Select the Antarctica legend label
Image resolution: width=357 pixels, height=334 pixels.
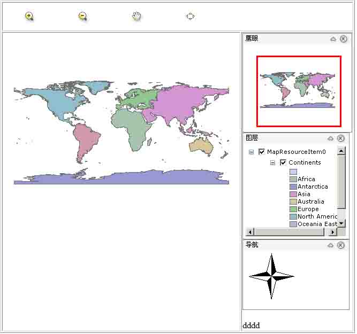click(x=313, y=187)
